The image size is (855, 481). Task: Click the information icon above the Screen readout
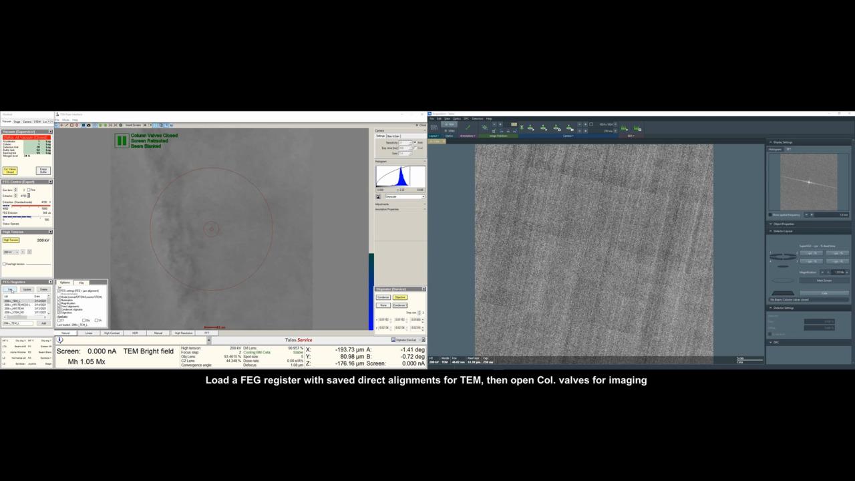click(59, 340)
